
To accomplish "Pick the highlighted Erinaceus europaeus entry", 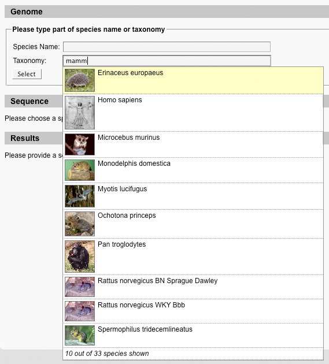I will tap(193, 80).
